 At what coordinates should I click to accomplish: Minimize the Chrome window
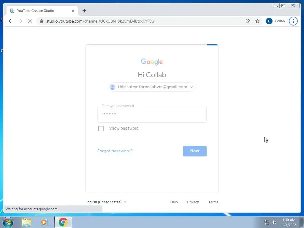pyautogui.click(x=276, y=6)
